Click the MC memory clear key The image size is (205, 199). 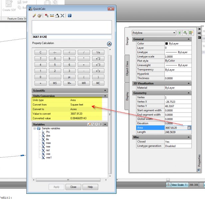point(98,83)
